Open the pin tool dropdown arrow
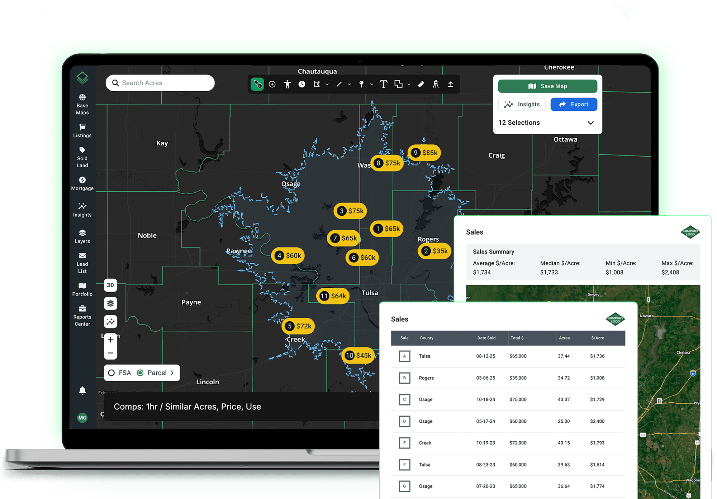This screenshot has width=717, height=499. pyautogui.click(x=371, y=85)
